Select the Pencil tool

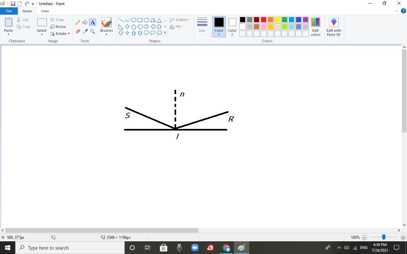[78, 23]
